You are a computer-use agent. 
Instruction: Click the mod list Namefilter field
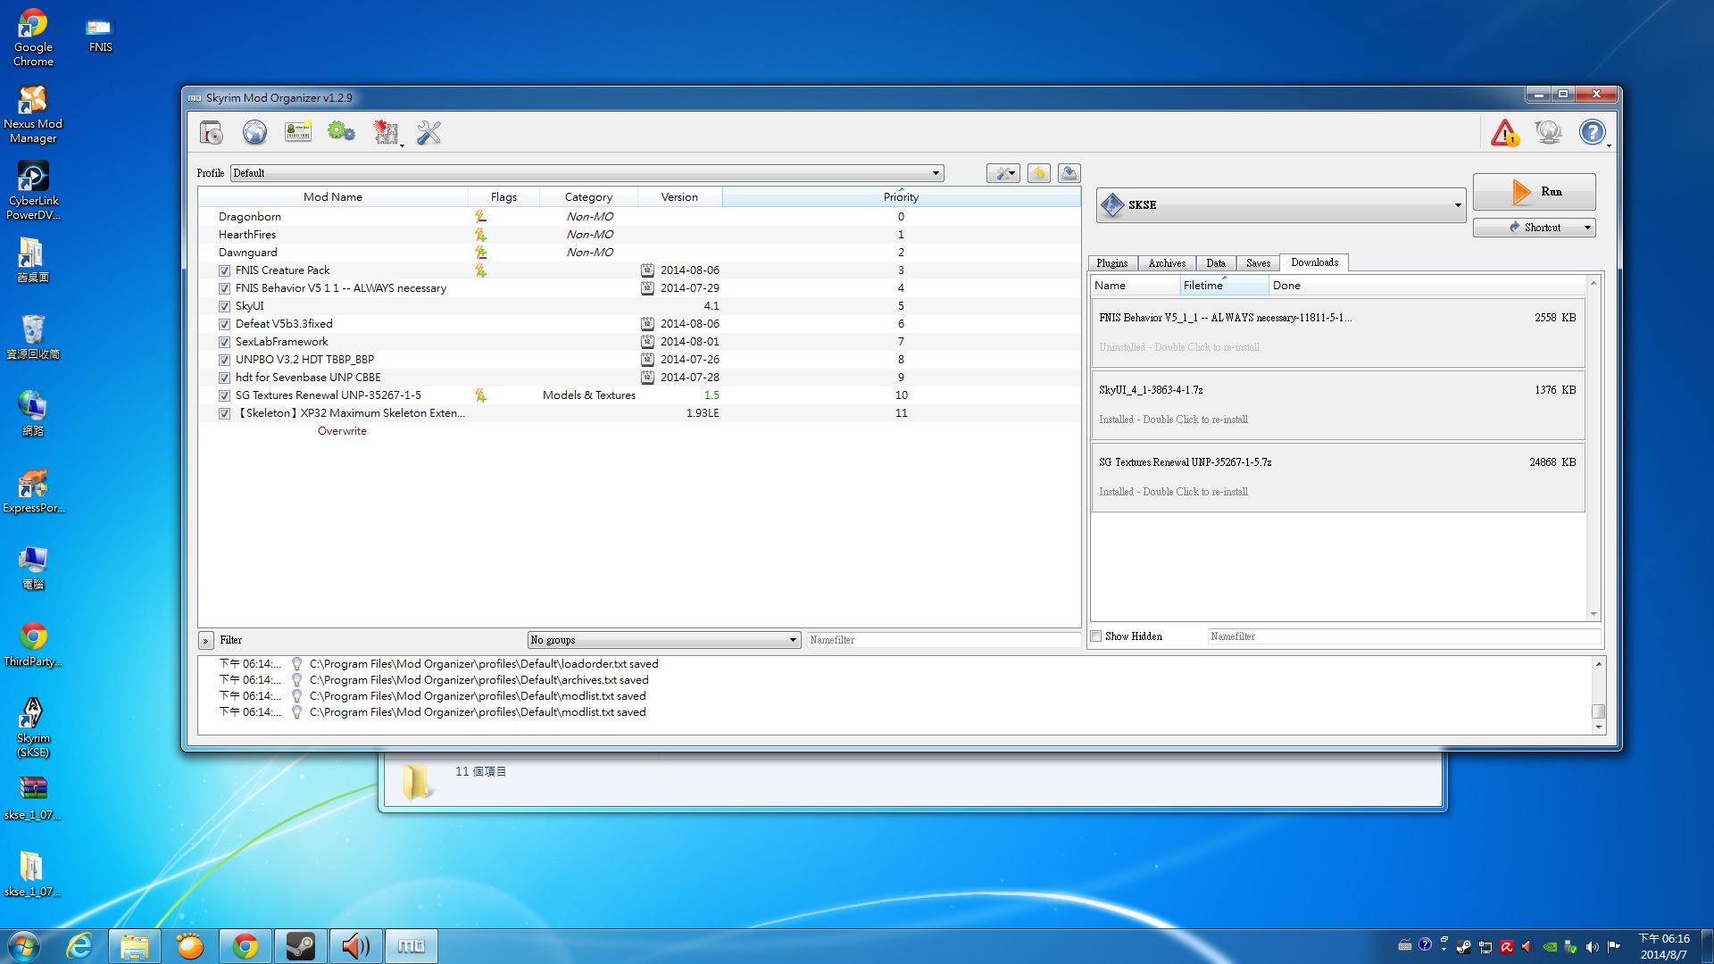944,640
